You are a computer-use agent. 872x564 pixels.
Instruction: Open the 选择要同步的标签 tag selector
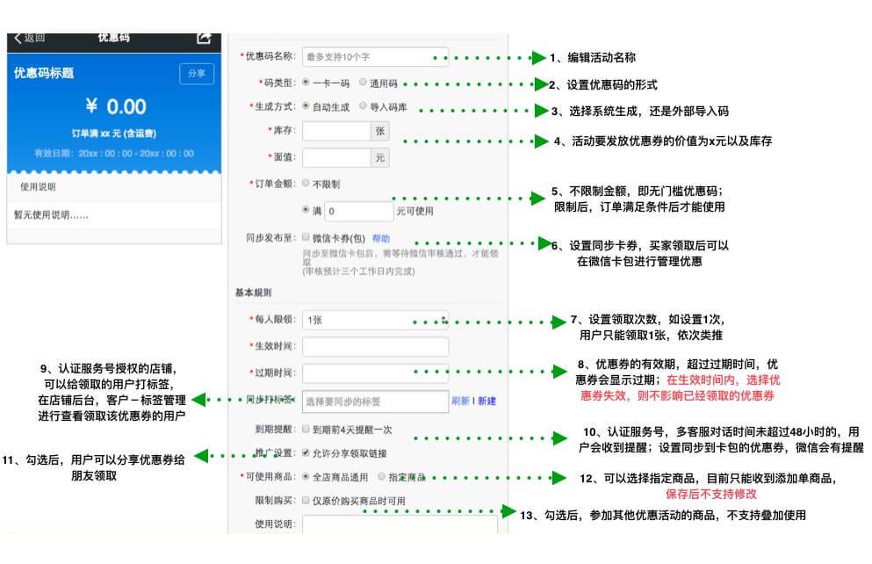tap(375, 401)
